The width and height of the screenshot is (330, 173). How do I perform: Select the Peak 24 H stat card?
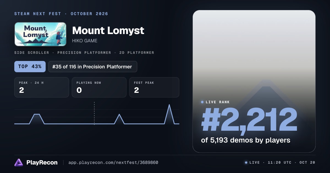click(42, 87)
